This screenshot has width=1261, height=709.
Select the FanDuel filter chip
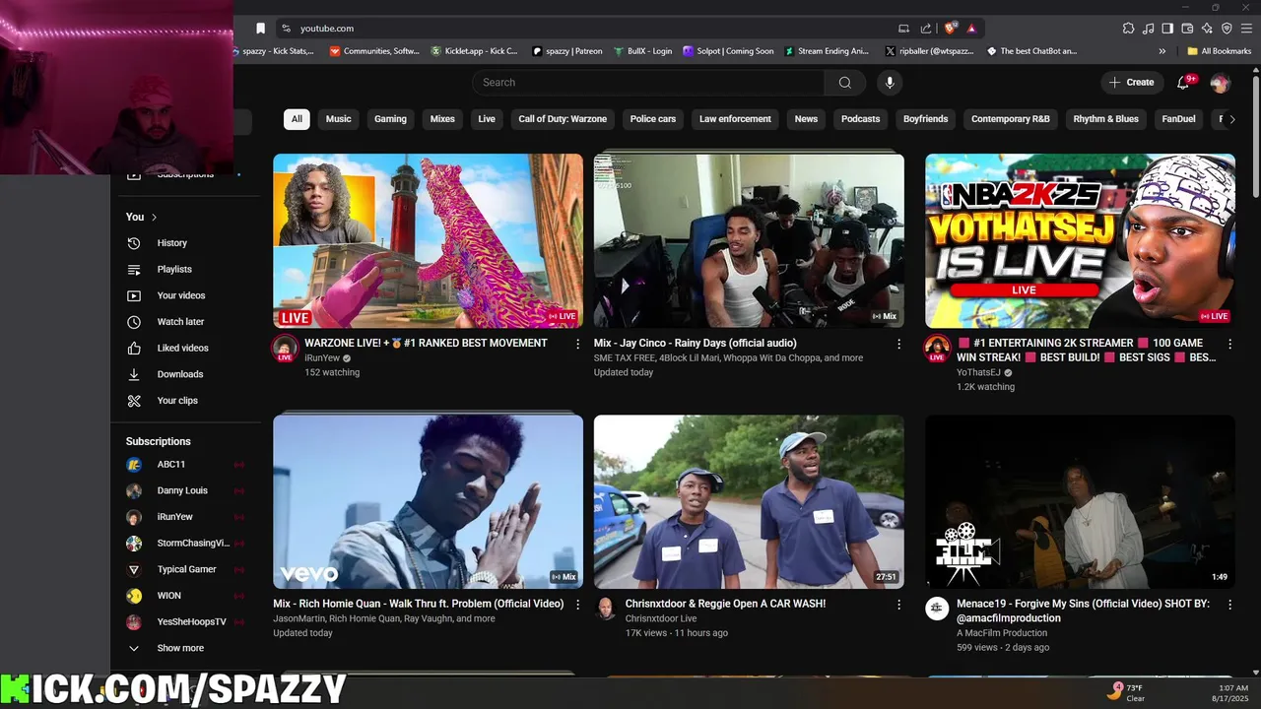pyautogui.click(x=1178, y=119)
